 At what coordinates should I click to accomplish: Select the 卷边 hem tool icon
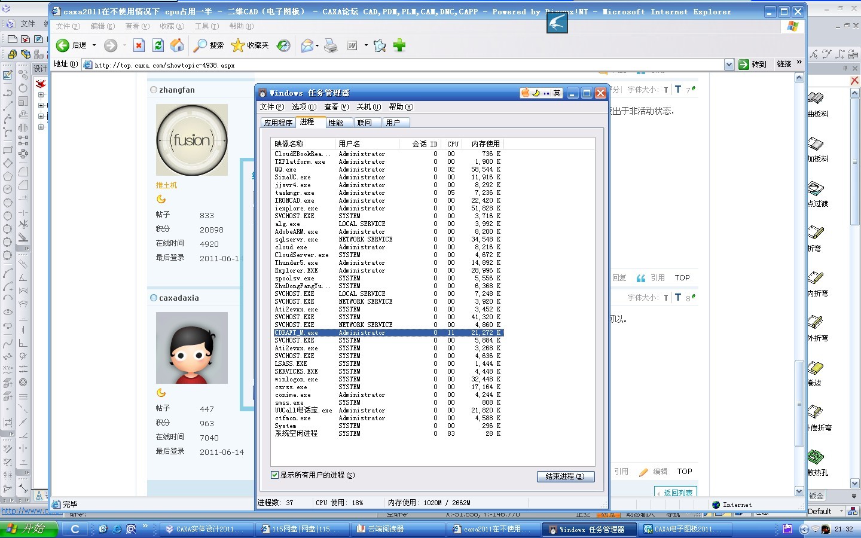[816, 367]
